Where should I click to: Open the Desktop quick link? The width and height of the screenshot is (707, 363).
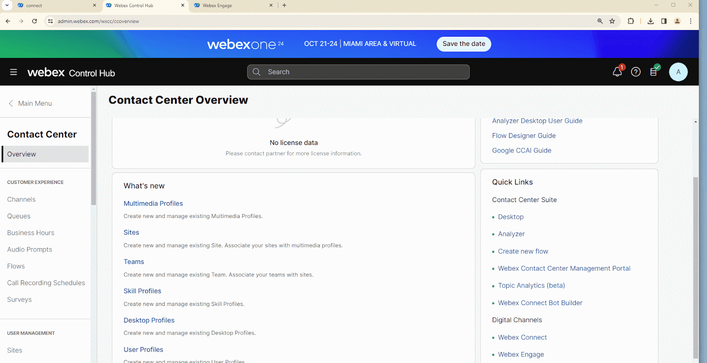click(511, 217)
